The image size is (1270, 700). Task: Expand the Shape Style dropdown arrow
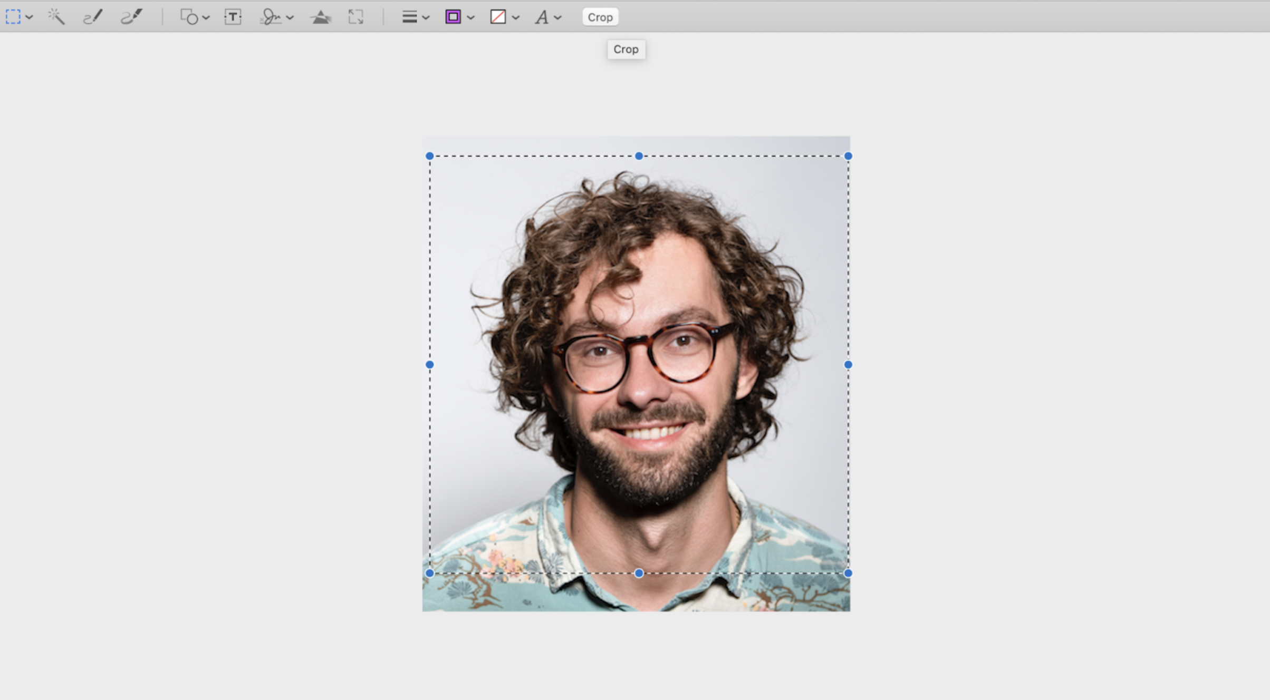pyautogui.click(x=426, y=18)
